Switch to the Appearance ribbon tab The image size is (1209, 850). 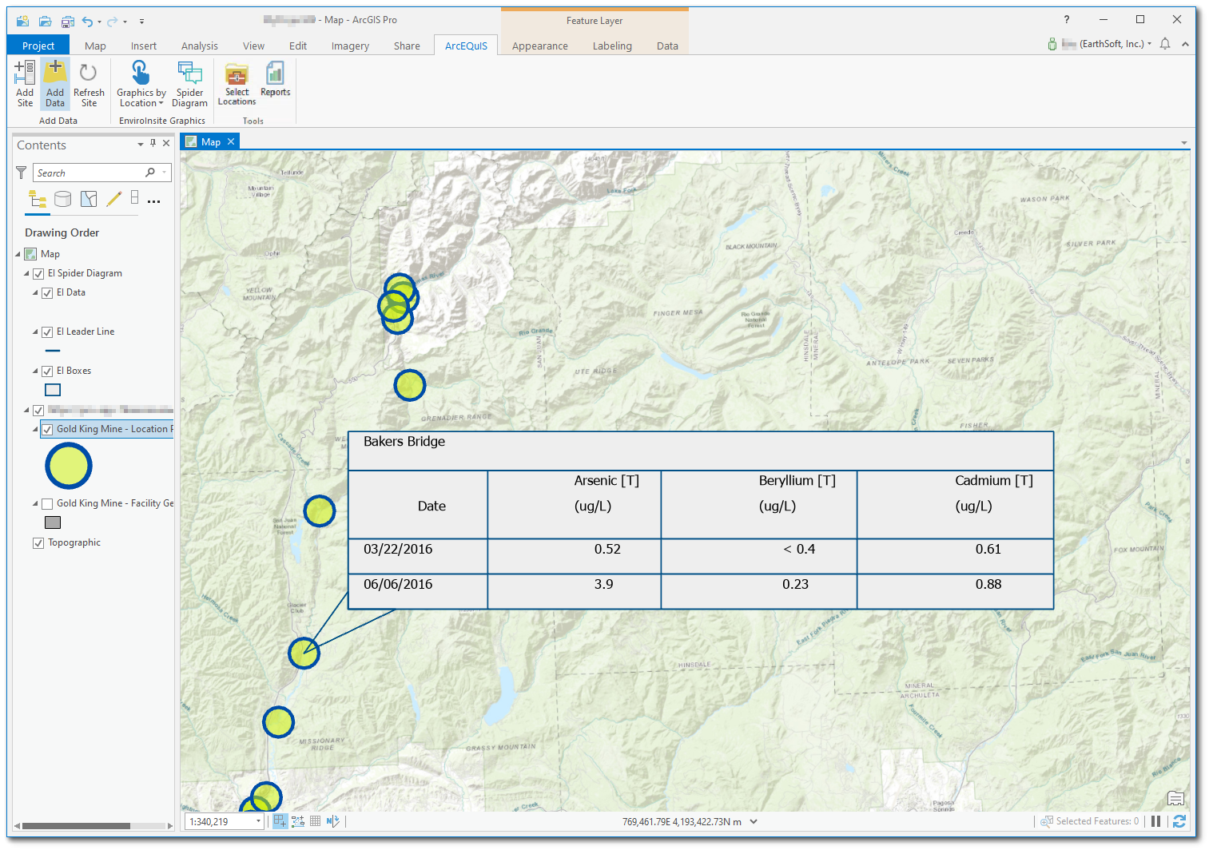click(x=540, y=46)
